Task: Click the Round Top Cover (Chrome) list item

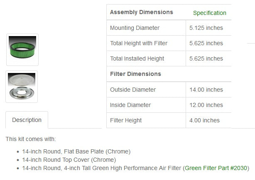Action: (x=69, y=160)
